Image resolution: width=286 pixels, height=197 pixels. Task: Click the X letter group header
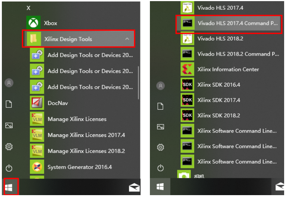[x=28, y=8]
